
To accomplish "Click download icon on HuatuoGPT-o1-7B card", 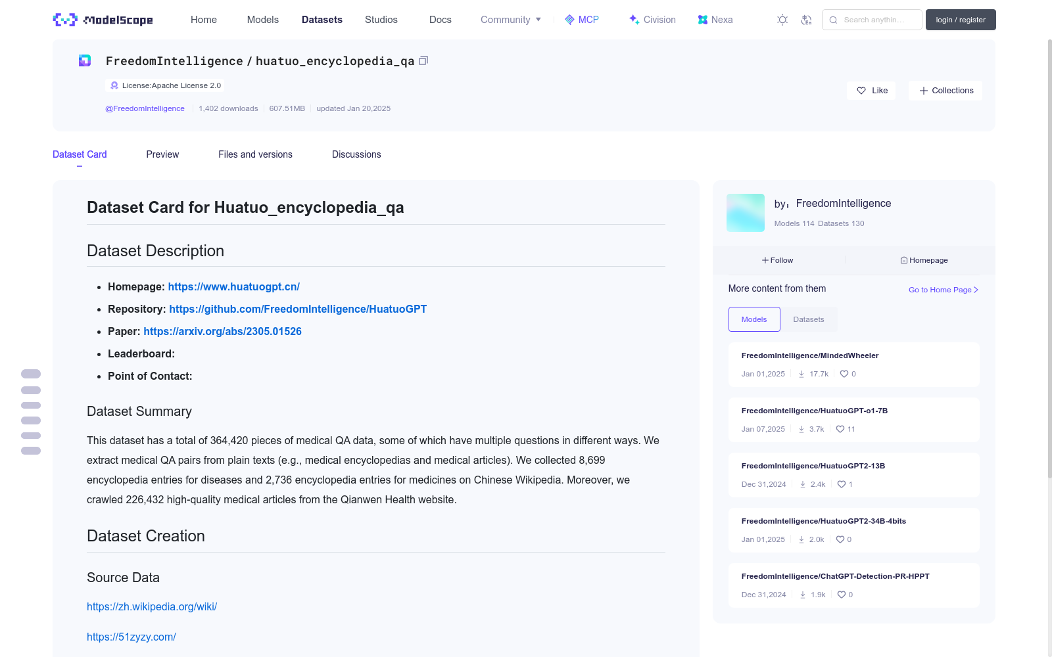I will pos(801,429).
